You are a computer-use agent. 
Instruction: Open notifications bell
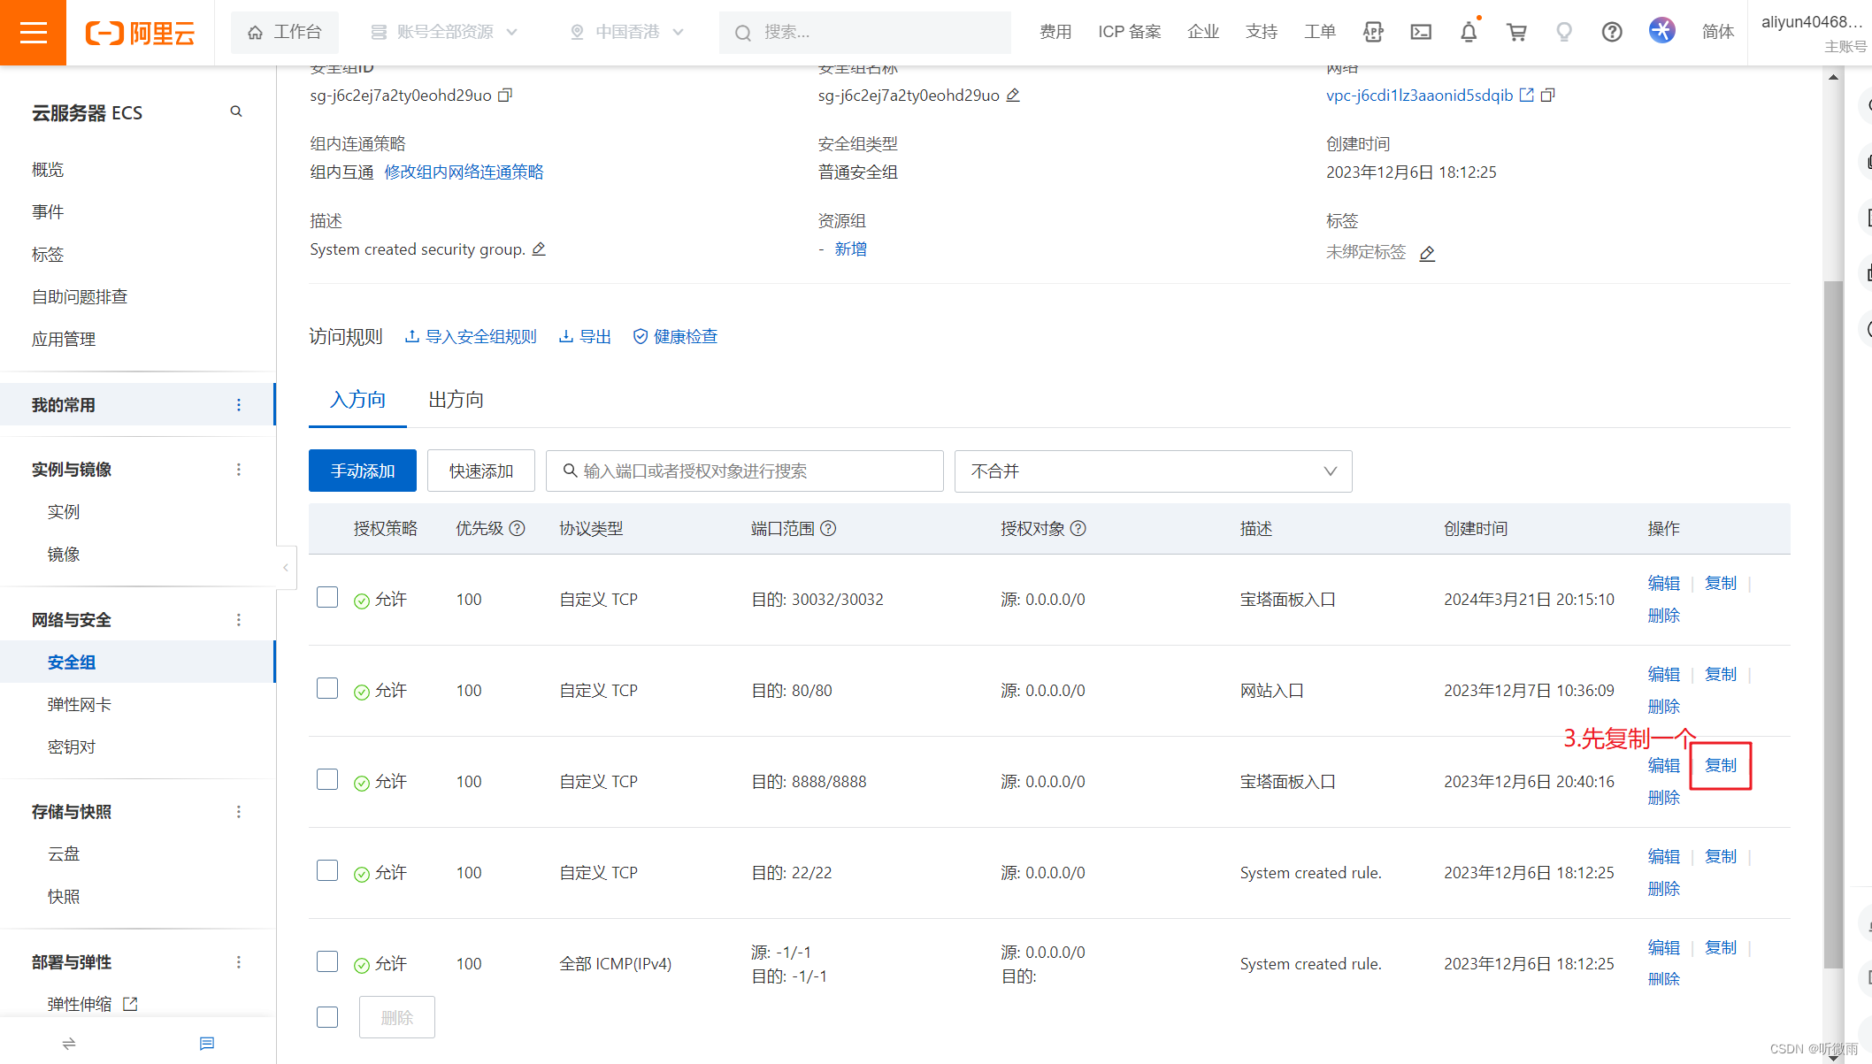(x=1469, y=32)
